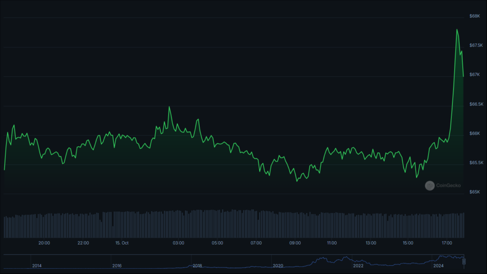Viewport: 487px width, 274px height.
Task: Select 2014 on the range navigator
Action: 37,265
